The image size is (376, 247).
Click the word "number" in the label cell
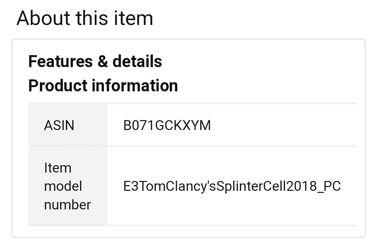(x=67, y=204)
